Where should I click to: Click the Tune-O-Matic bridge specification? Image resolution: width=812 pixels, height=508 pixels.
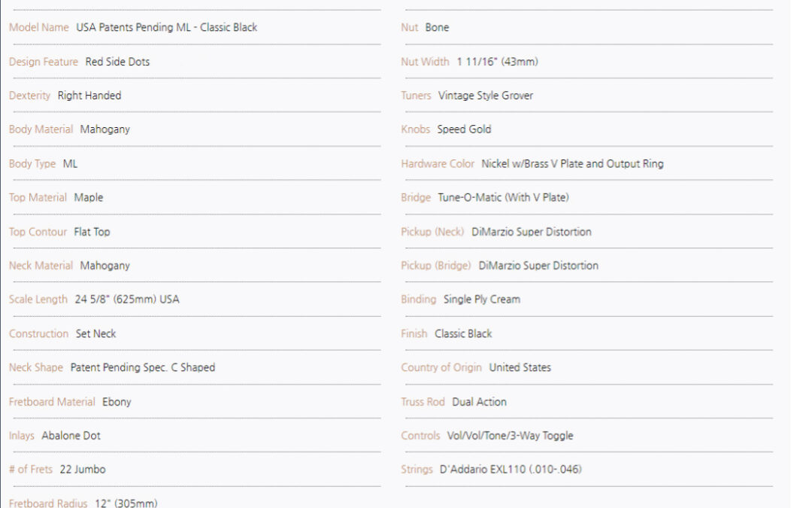click(x=503, y=197)
